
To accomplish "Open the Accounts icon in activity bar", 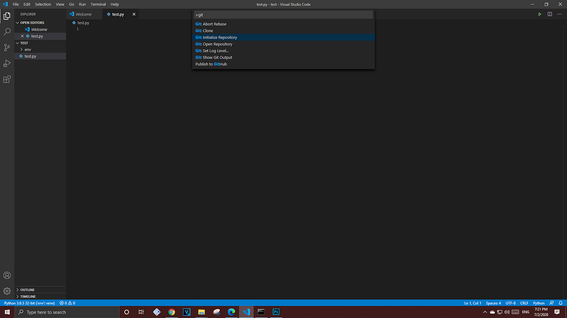I will pos(7,275).
